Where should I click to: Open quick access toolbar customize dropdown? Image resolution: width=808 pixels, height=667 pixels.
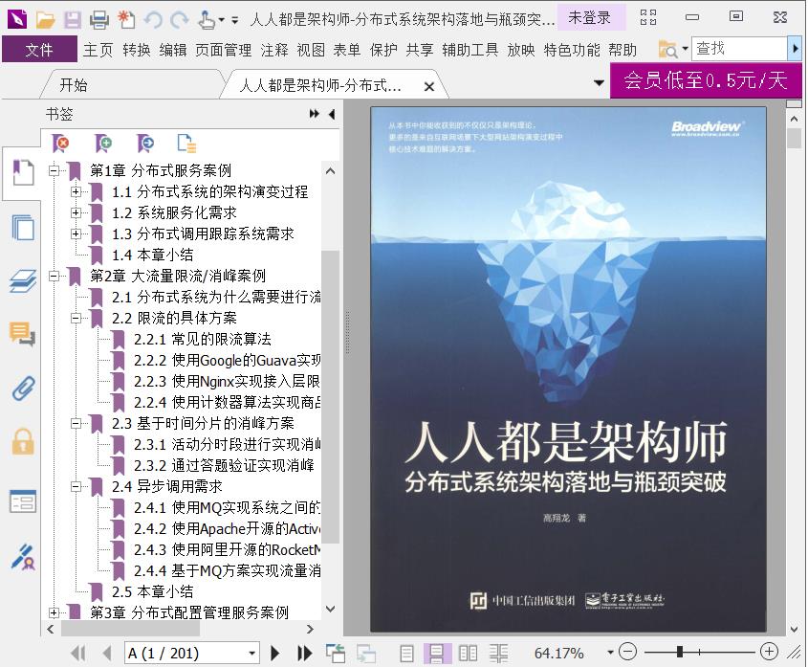235,21
